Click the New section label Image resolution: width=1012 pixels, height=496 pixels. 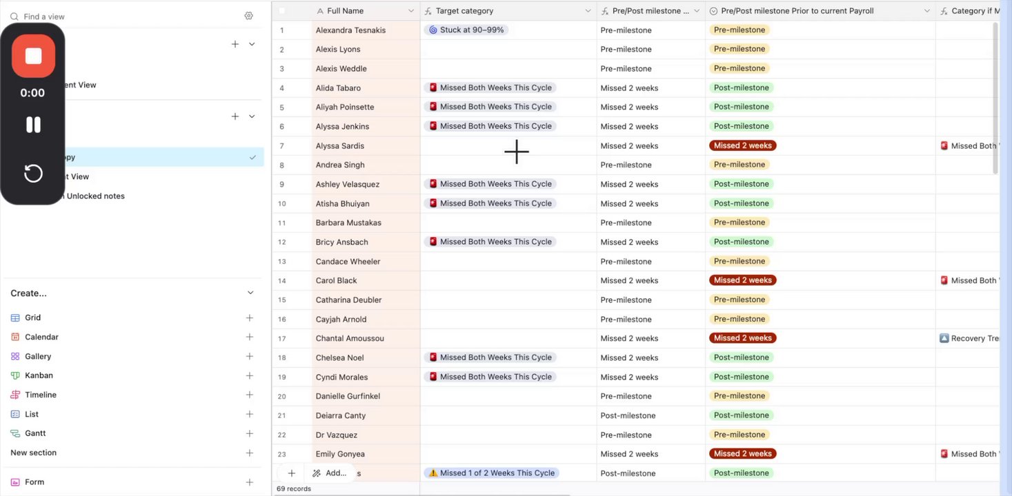[33, 453]
